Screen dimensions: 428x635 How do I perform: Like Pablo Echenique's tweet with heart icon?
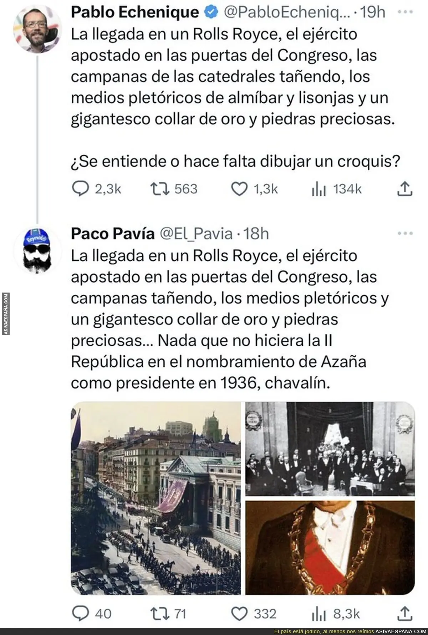(239, 189)
